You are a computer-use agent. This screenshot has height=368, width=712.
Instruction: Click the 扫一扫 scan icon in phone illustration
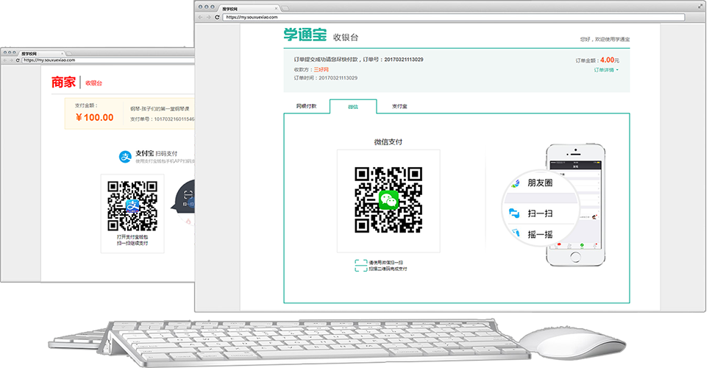pos(514,213)
